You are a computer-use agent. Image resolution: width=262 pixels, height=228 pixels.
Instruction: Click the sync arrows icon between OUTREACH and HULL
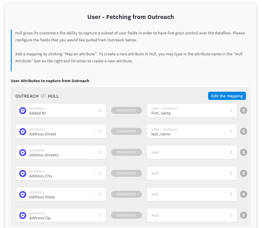tap(43, 96)
